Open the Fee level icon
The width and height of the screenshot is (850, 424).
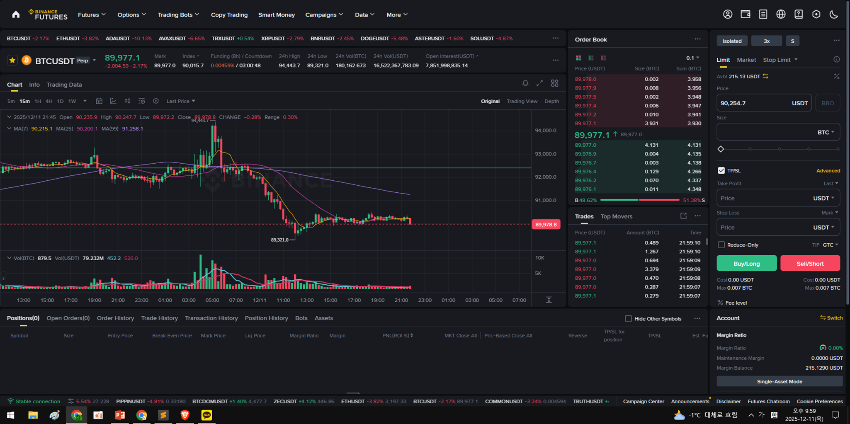(720, 303)
